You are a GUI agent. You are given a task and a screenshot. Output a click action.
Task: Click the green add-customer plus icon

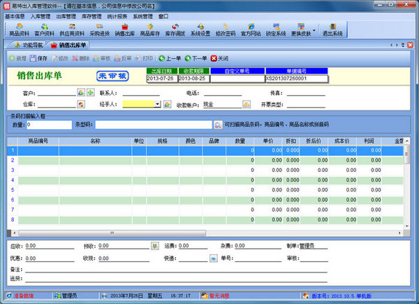point(91,92)
